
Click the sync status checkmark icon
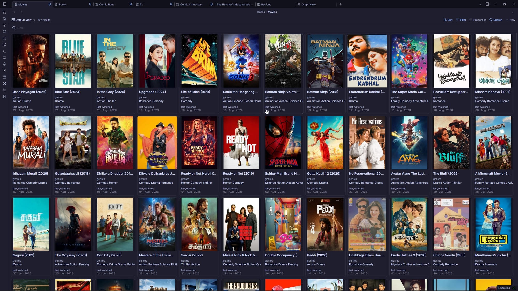point(514,288)
